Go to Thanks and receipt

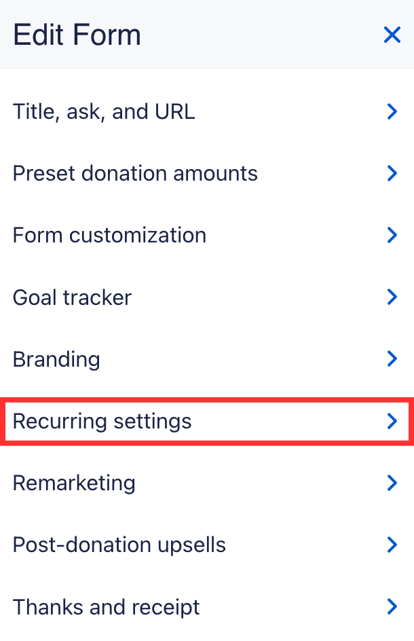(106, 606)
